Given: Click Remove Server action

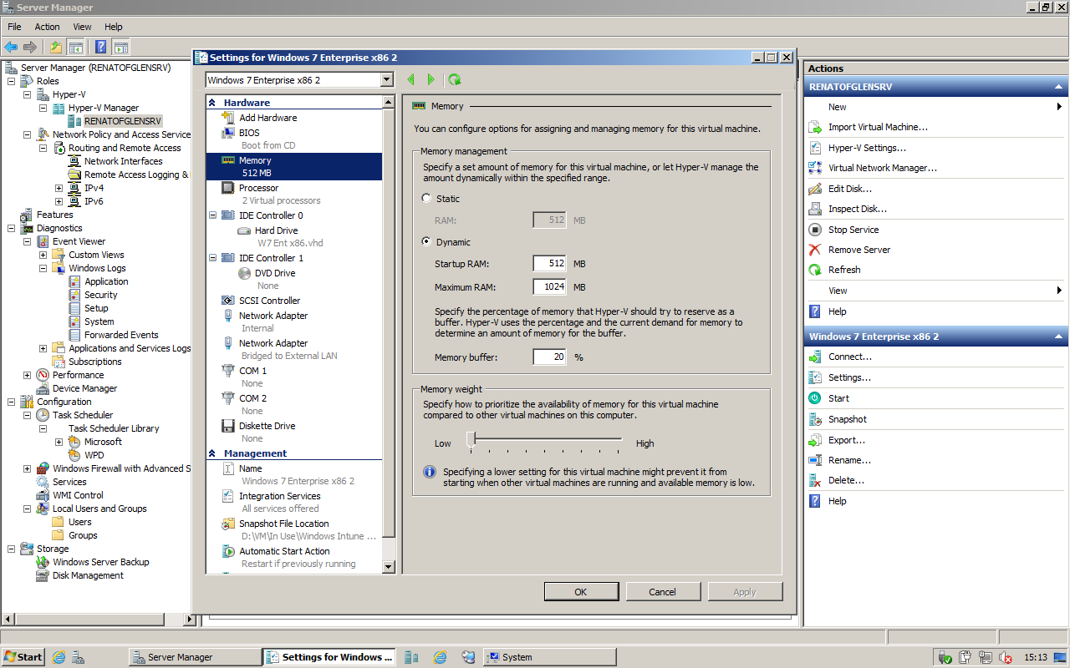Looking at the screenshot, I should tap(859, 250).
